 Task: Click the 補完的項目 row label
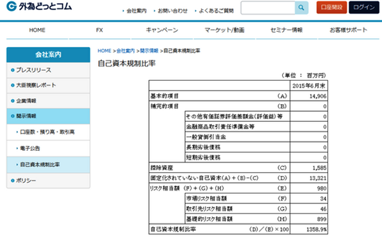click(164, 107)
